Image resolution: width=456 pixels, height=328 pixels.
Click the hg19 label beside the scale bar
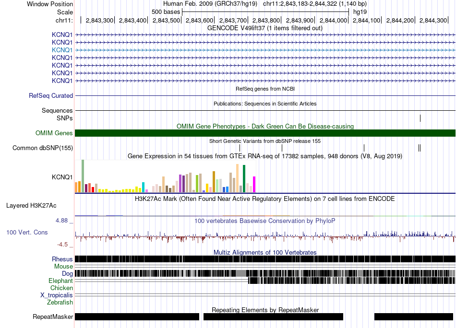(x=360, y=12)
